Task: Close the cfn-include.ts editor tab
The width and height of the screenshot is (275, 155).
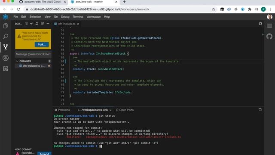Action: click(x=78, y=24)
